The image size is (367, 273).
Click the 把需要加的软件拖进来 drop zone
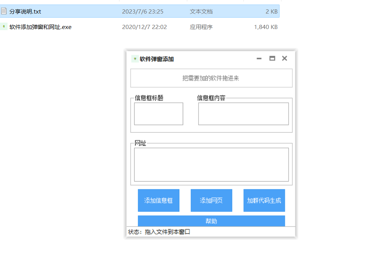(211, 78)
